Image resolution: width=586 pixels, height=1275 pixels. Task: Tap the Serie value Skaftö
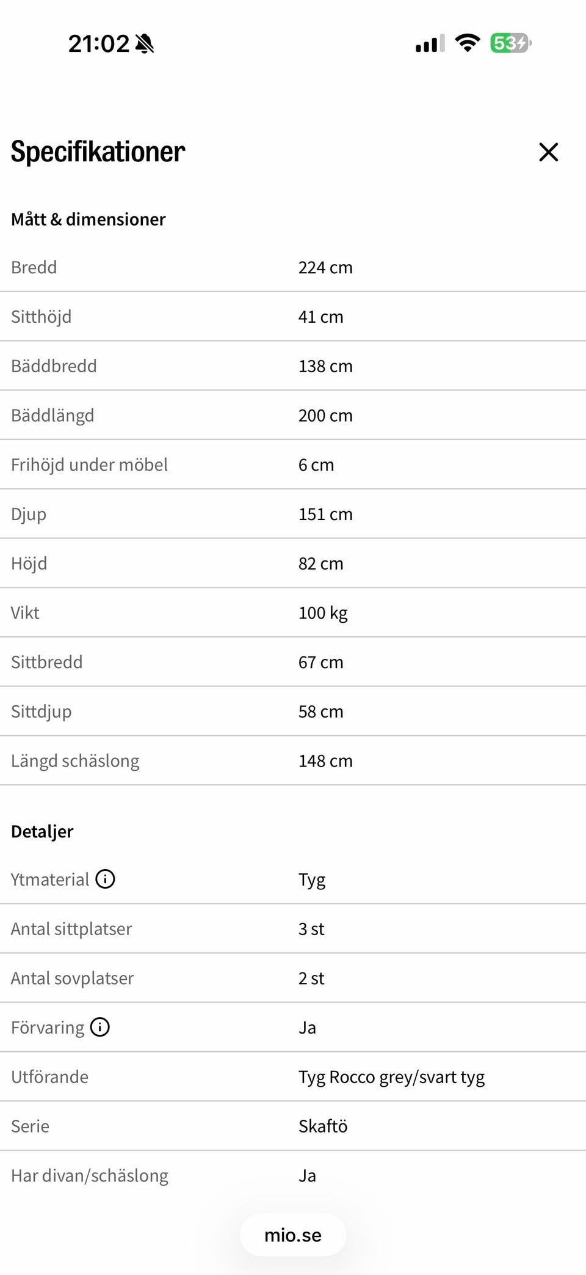(x=323, y=1126)
